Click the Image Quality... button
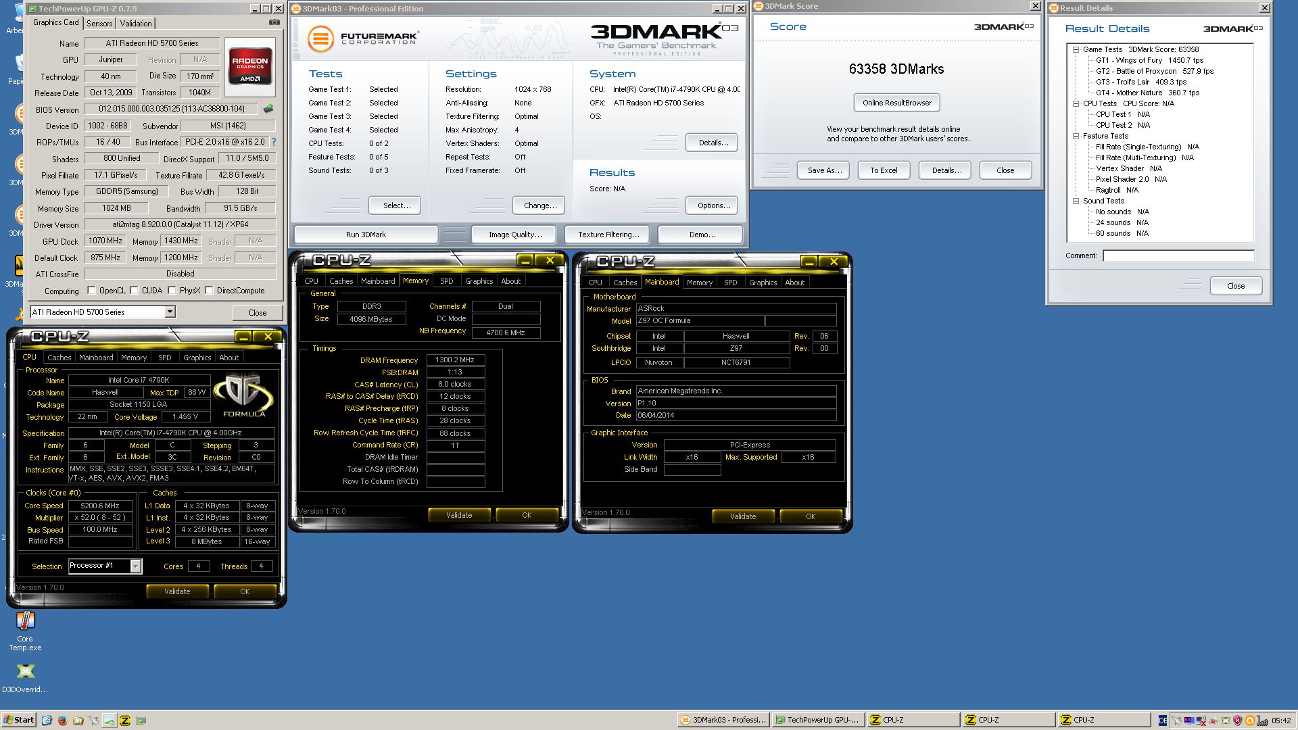Screen dimensions: 1298x730 514,235
